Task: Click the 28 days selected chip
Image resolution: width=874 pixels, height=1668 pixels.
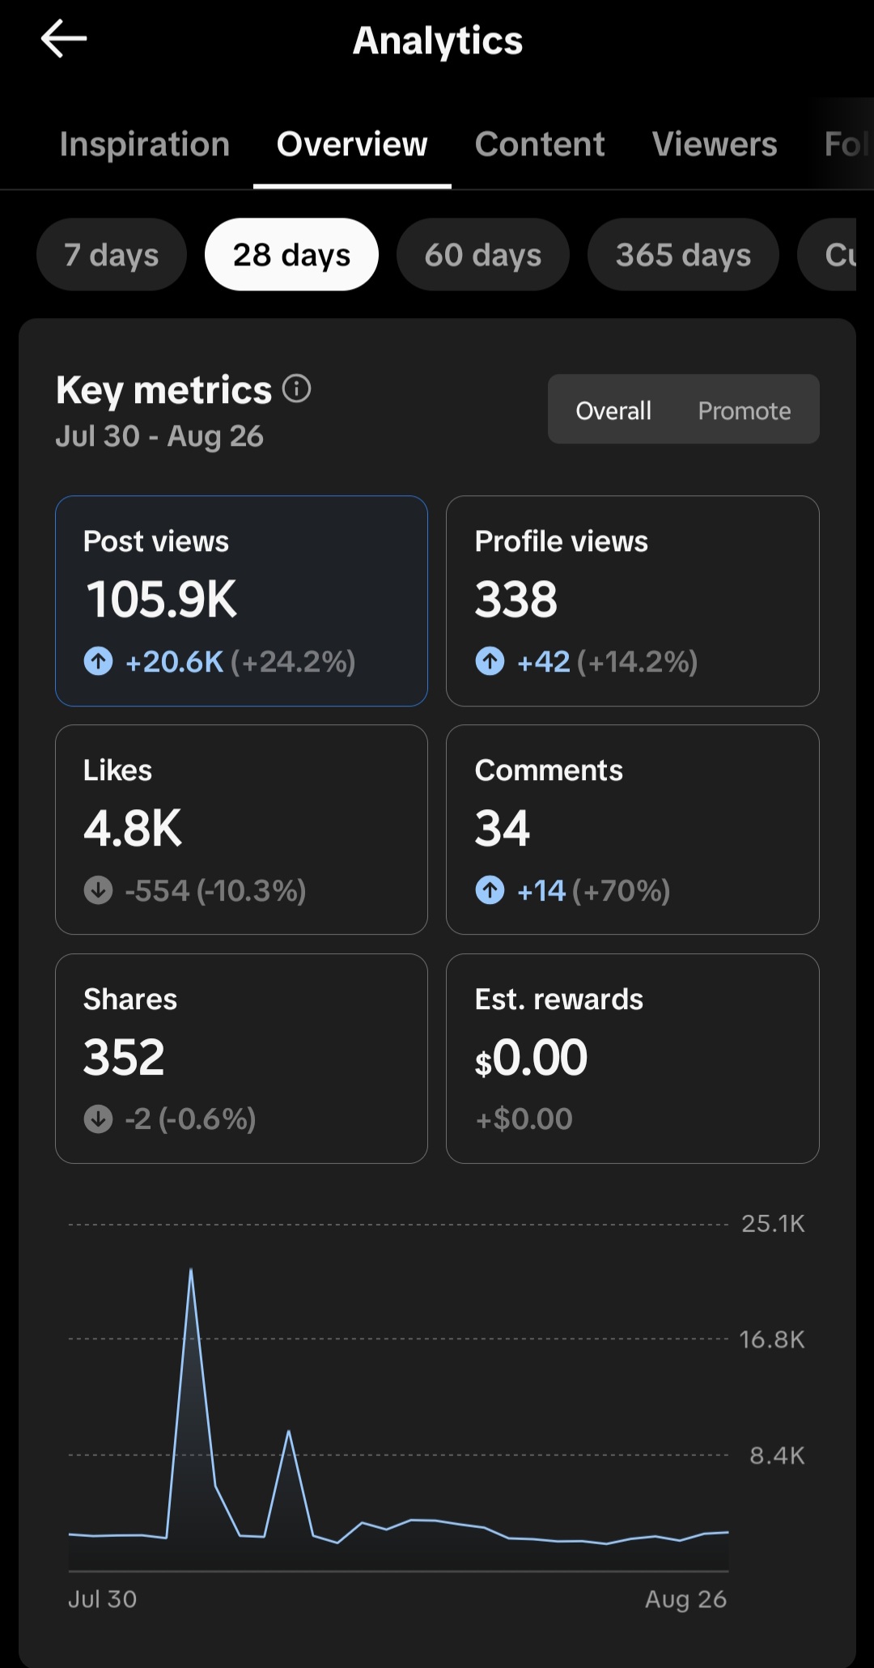Action: pyautogui.click(x=291, y=254)
